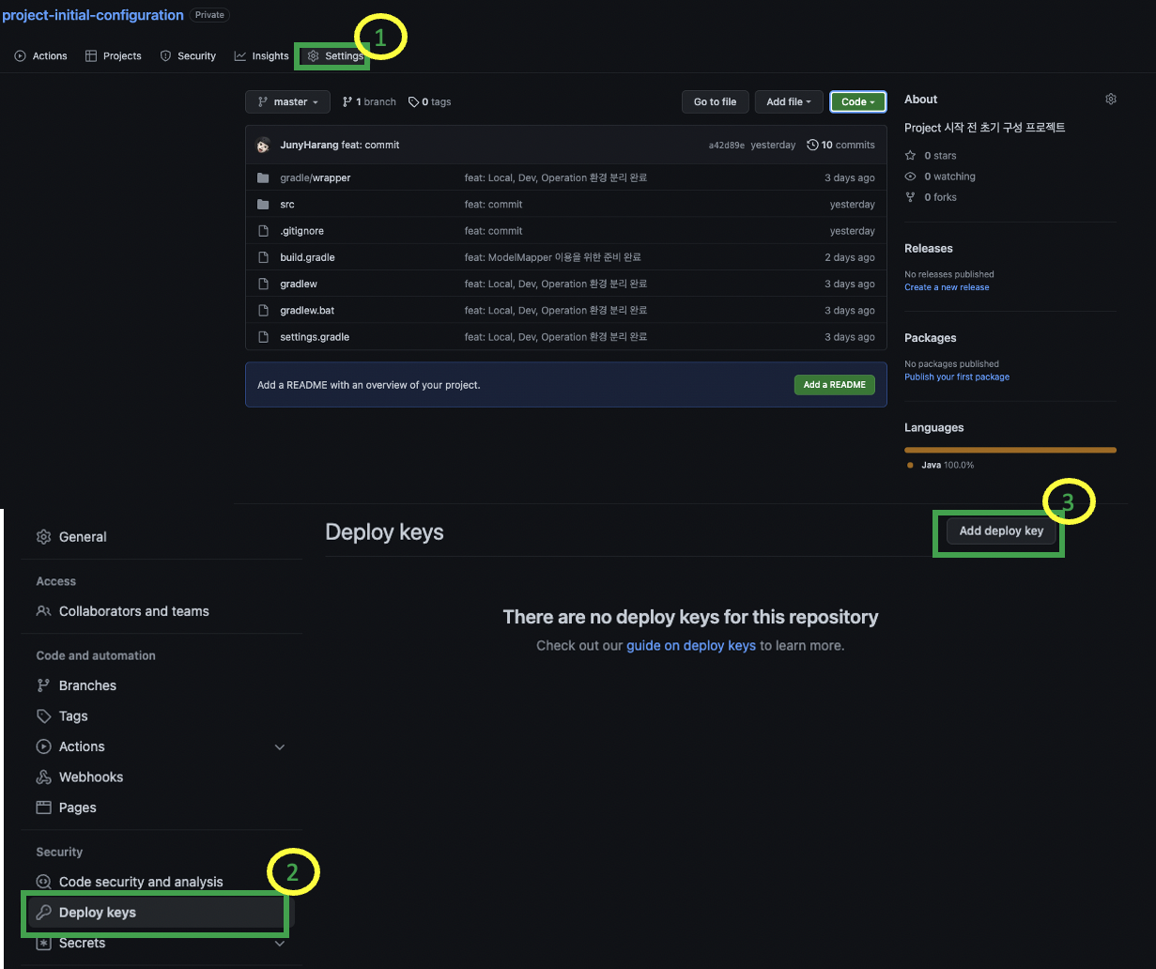The height and width of the screenshot is (969, 1156).
Task: Open the Add file dropdown
Action: pos(789,101)
